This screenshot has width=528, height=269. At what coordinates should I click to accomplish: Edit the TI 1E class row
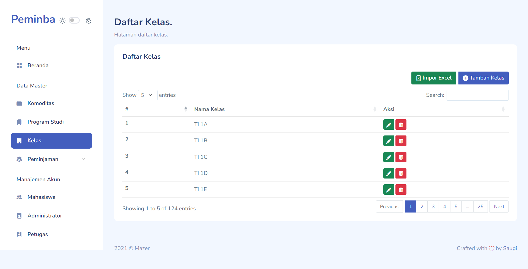389,189
